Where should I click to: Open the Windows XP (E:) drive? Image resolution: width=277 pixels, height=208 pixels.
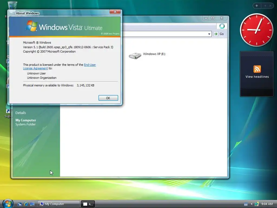147,56
